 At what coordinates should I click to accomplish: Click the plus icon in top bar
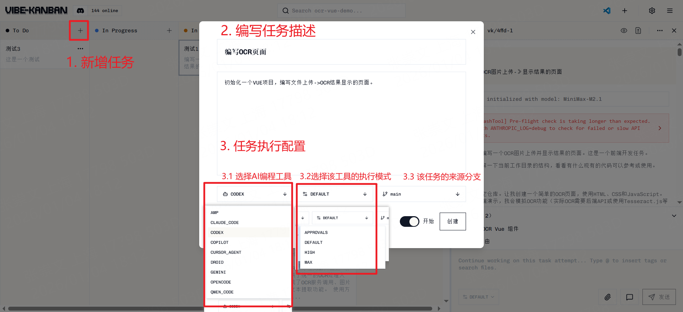[625, 11]
